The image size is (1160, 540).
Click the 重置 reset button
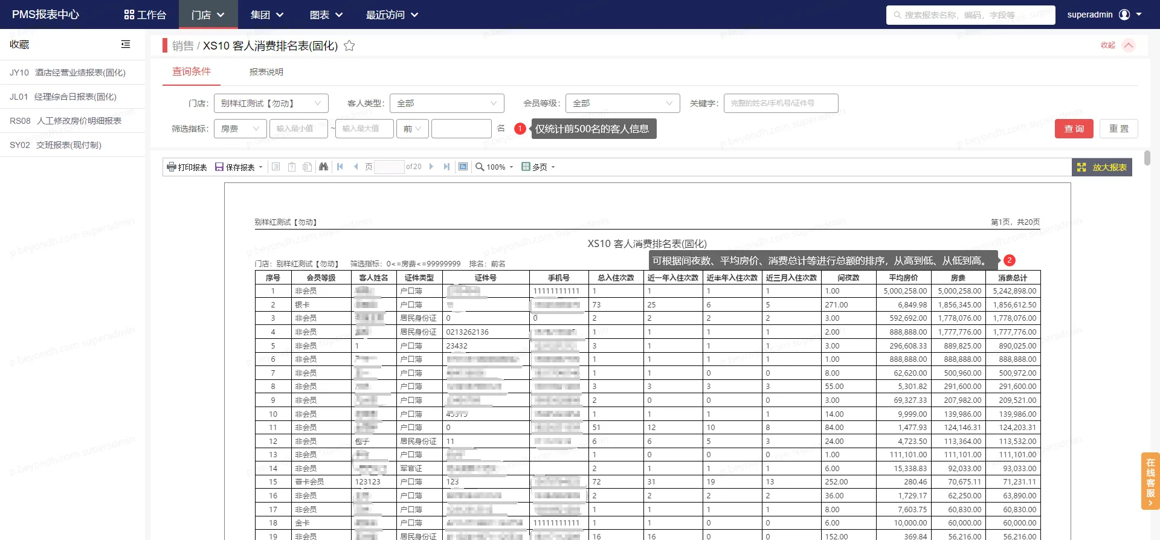[x=1119, y=129]
